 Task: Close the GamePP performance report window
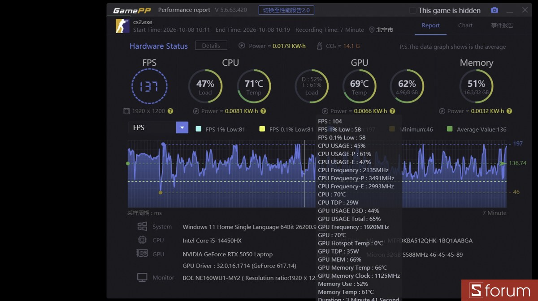coord(525,10)
